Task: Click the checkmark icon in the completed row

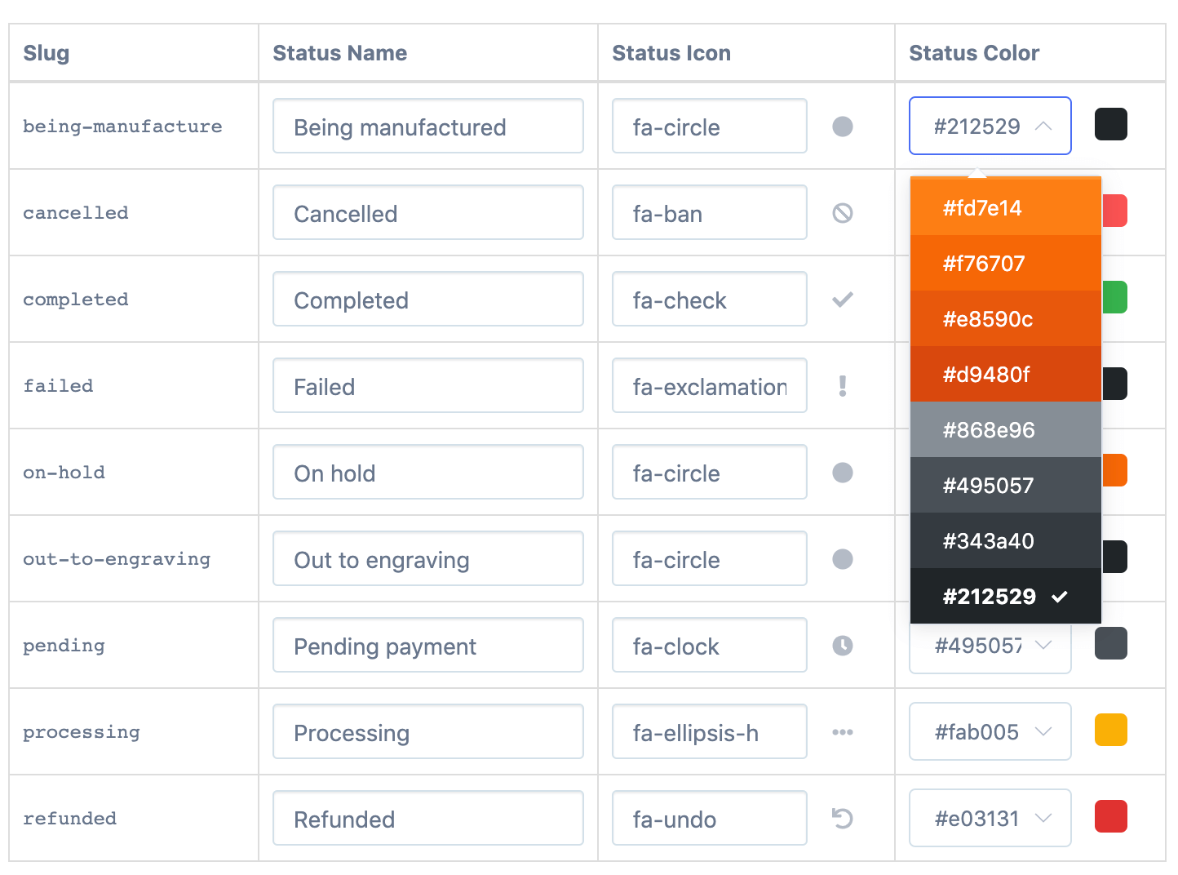Action: [x=842, y=300]
